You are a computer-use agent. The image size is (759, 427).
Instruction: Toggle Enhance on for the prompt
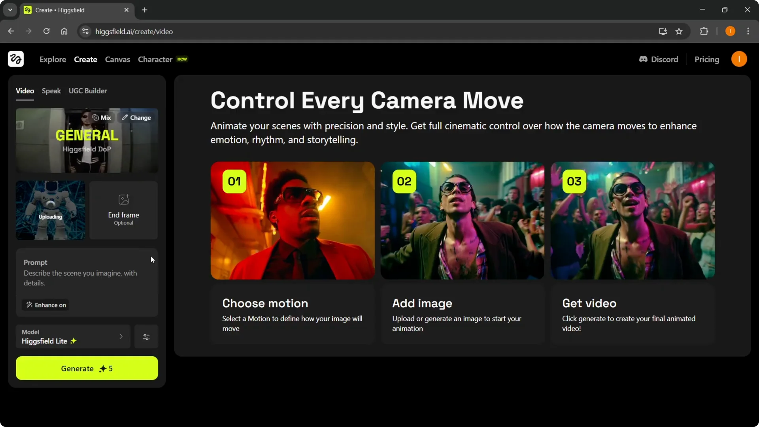(x=45, y=305)
